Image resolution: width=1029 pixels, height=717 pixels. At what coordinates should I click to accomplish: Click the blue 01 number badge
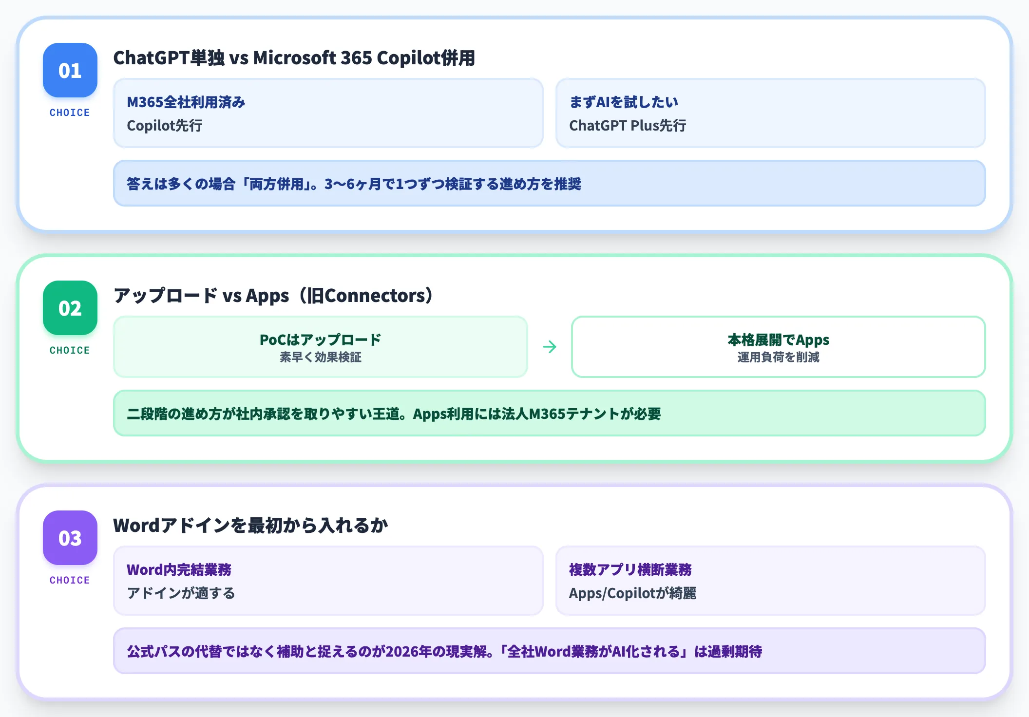coord(70,70)
